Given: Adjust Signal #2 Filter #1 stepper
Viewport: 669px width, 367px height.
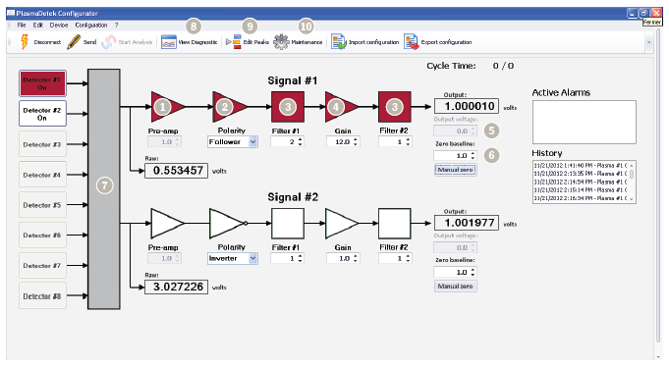Looking at the screenshot, I should pos(301,258).
